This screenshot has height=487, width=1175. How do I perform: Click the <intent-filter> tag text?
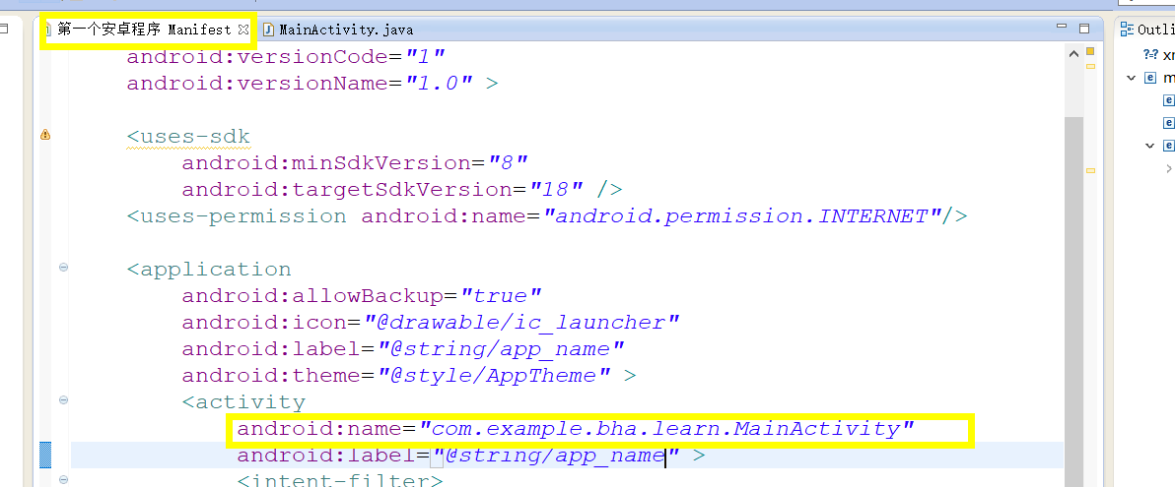coord(340,480)
